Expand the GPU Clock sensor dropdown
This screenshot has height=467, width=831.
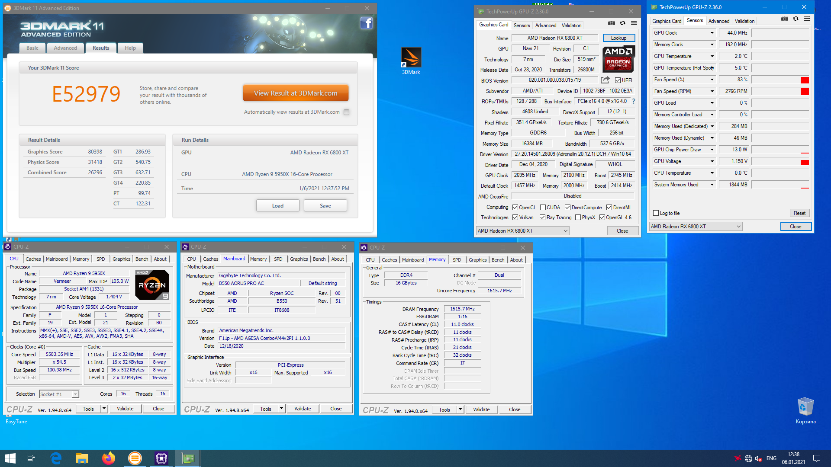pyautogui.click(x=712, y=33)
